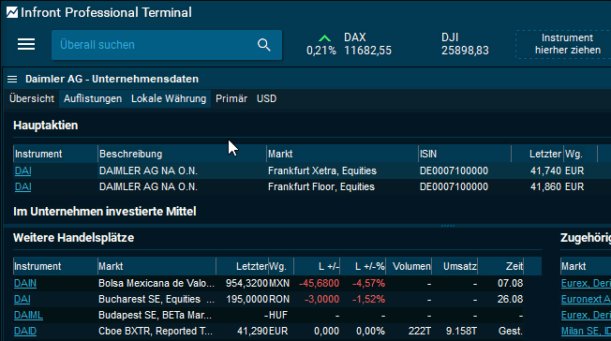Screen dimensions: 611x341
Task: Click the panel splitter handle above Weitere Handelsplätze
Action: (448, 226)
